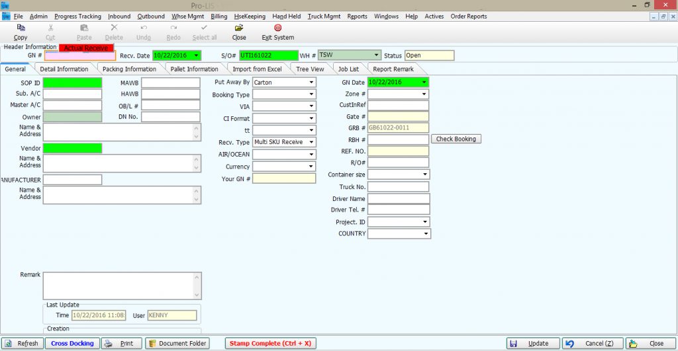Click the green SOP ID field

[x=73, y=83]
